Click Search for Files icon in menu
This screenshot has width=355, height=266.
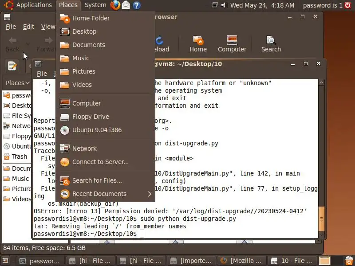[x=64, y=180]
